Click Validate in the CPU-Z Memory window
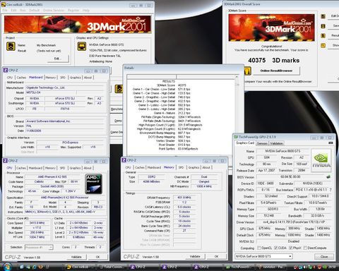The image size is (339, 271). pyautogui.click(x=195, y=256)
